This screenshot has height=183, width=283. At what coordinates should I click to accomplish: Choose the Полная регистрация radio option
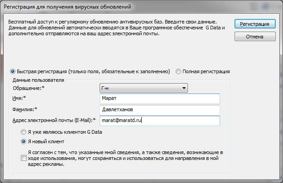pos(179,71)
